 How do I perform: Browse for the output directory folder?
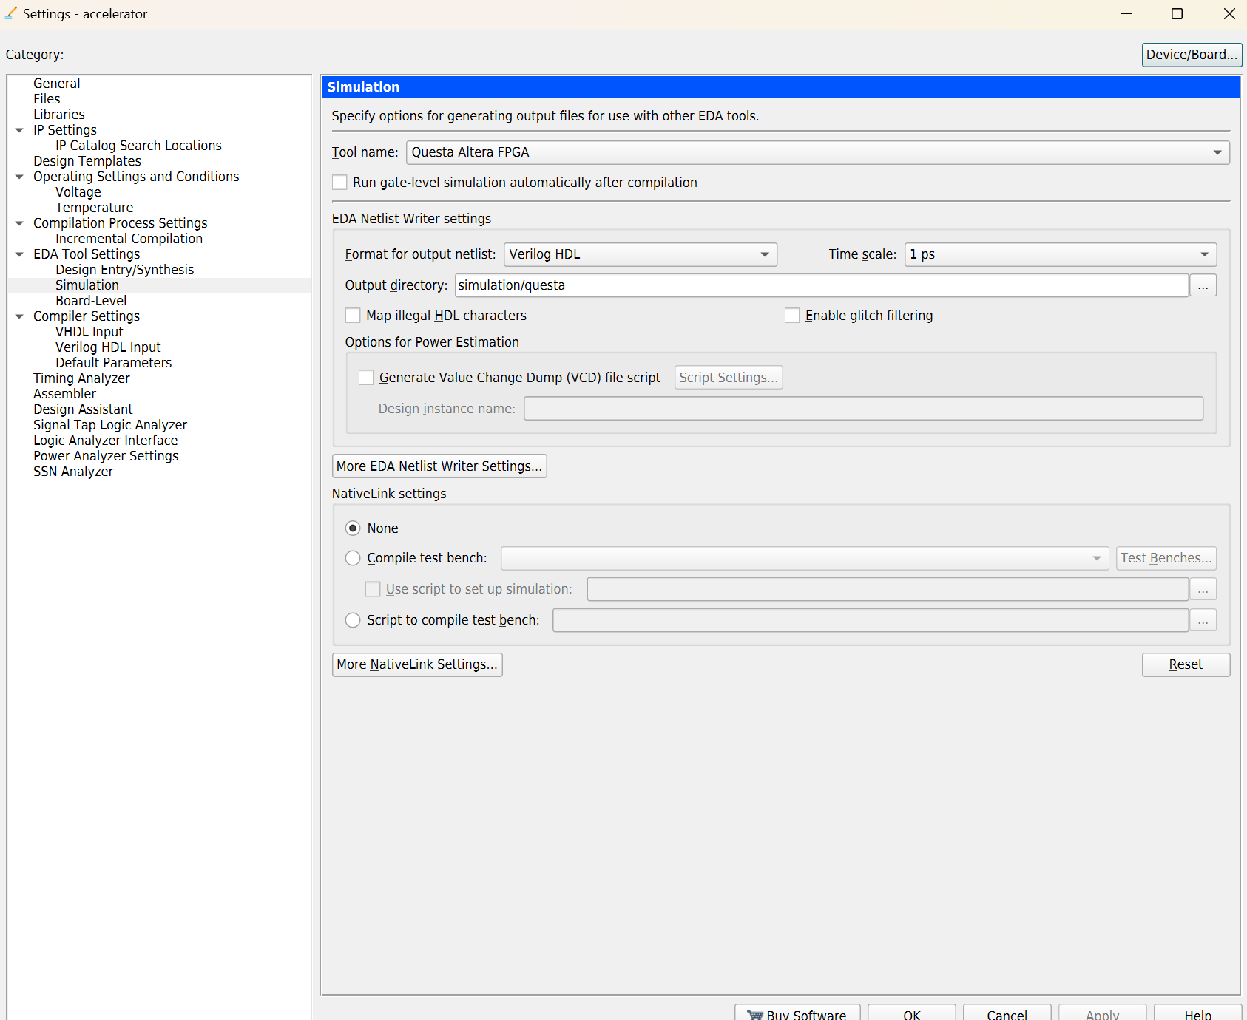(x=1203, y=285)
